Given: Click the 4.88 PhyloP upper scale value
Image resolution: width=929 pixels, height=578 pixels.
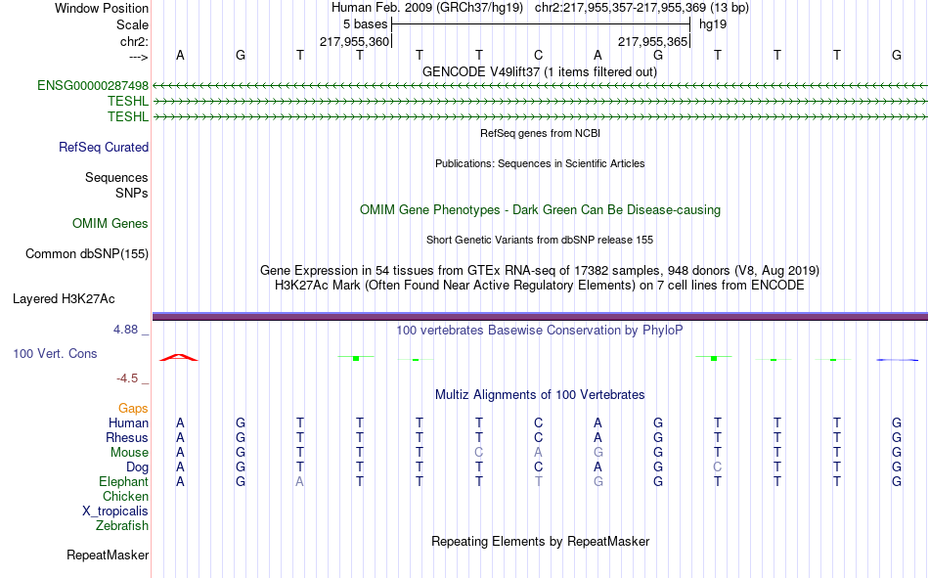Looking at the screenshot, I should click(x=125, y=330).
